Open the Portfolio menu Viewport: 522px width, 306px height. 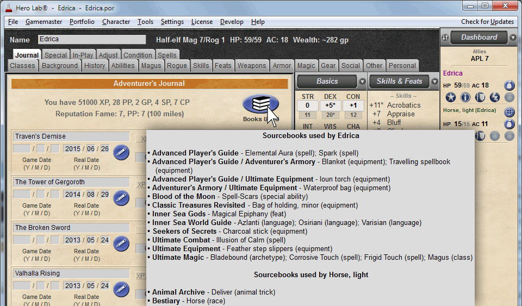(82, 22)
